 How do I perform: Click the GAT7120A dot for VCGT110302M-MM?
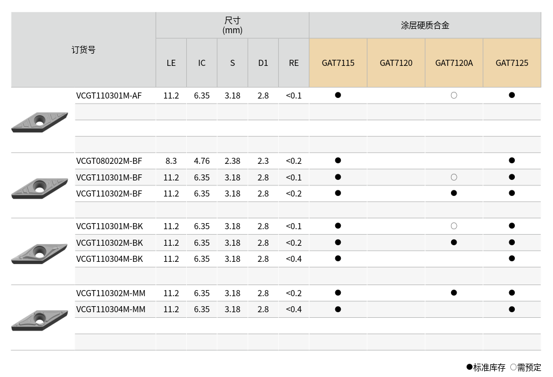pyautogui.click(x=454, y=293)
